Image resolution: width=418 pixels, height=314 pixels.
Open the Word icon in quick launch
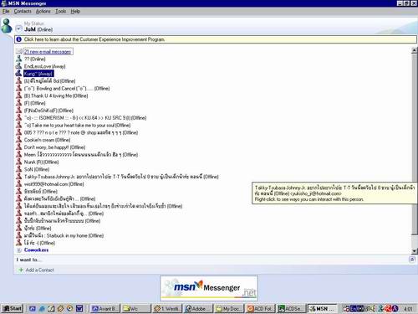79,308
